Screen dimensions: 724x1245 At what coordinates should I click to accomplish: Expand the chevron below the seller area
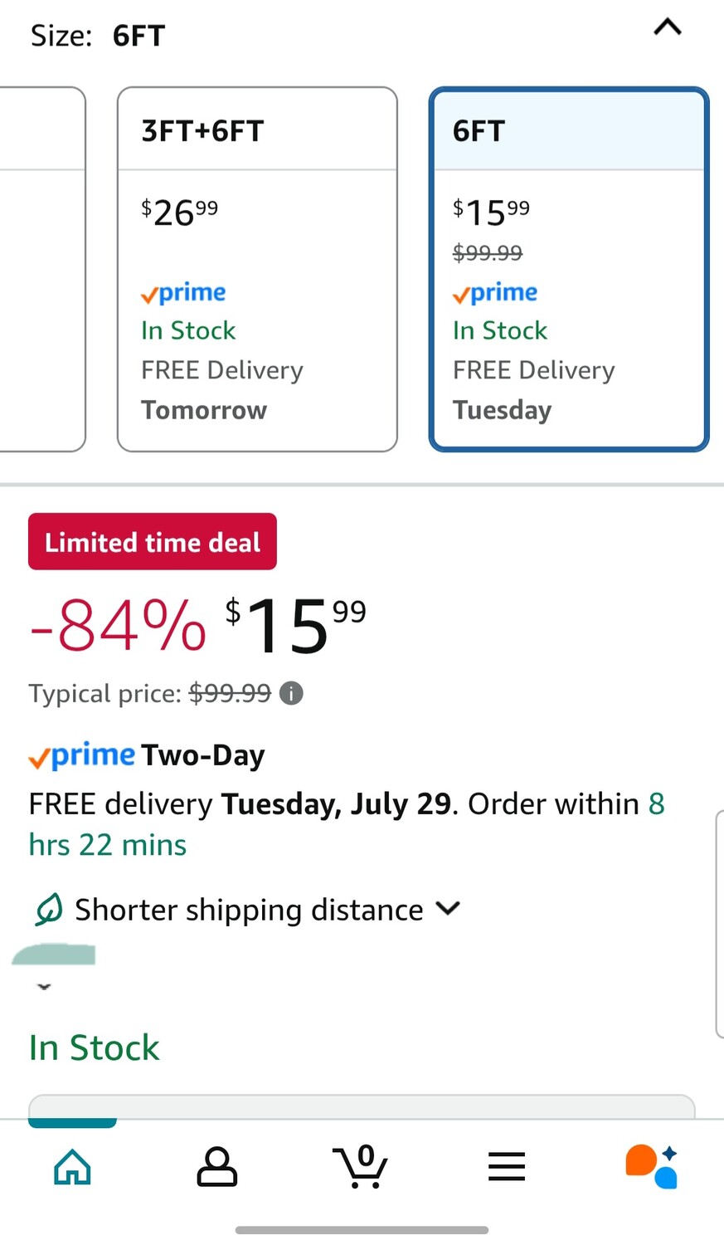[43, 986]
